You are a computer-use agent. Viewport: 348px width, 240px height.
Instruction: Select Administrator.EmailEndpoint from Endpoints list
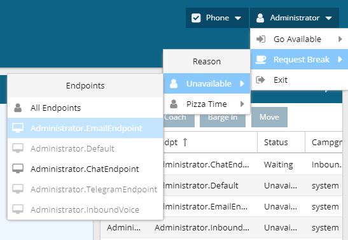(85, 128)
